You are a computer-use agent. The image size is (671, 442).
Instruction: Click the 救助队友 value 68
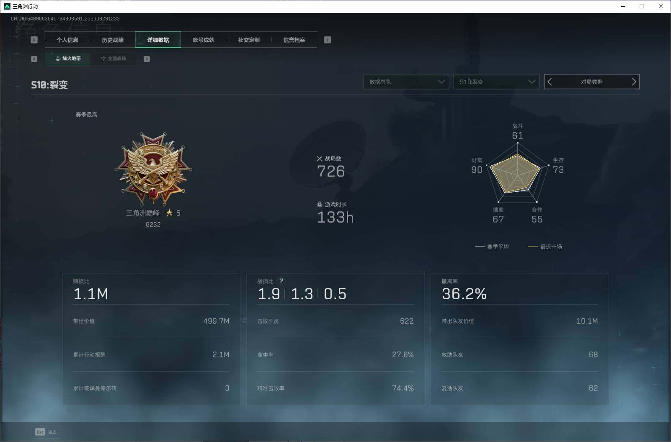(x=594, y=355)
